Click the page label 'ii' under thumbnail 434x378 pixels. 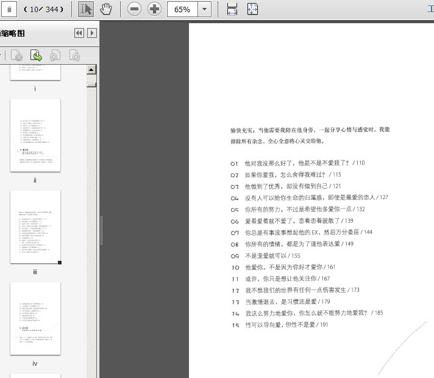tap(35, 180)
